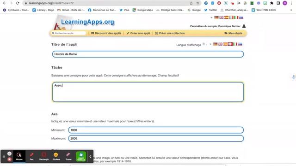Open the Library - Diigo bookmark
This screenshot has height=166, width=296.
click(43, 10)
